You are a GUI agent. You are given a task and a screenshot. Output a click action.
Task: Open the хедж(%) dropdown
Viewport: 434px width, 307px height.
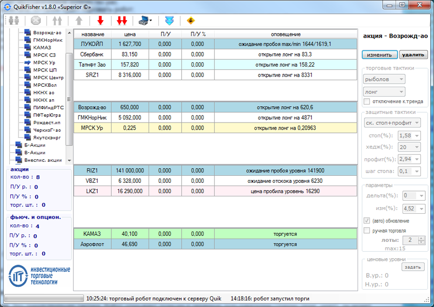pyautogui.click(x=410, y=147)
